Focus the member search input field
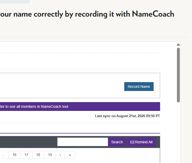 pos(83,142)
